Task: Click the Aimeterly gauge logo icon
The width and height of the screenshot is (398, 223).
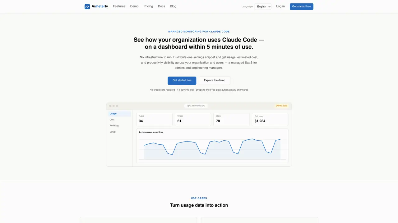Action: [x=87, y=7]
